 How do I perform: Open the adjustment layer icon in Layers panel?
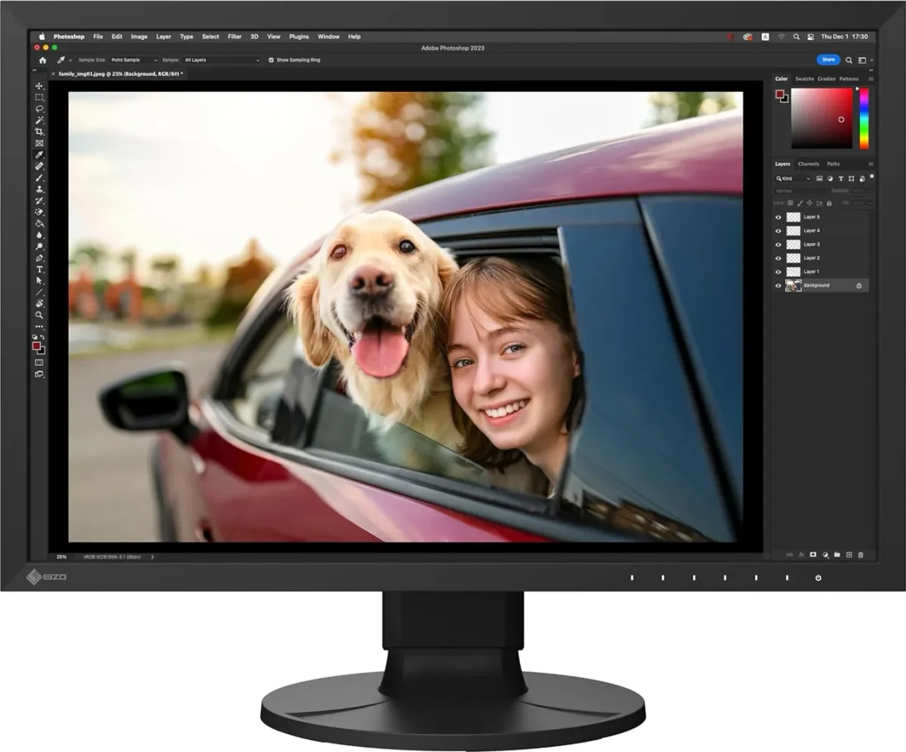tap(825, 554)
